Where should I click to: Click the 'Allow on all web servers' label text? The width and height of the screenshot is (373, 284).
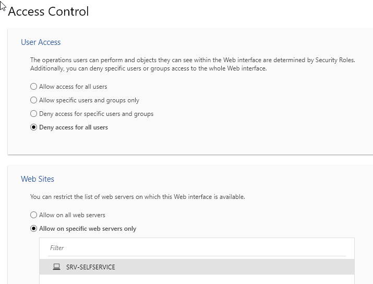pyautogui.click(x=72, y=215)
